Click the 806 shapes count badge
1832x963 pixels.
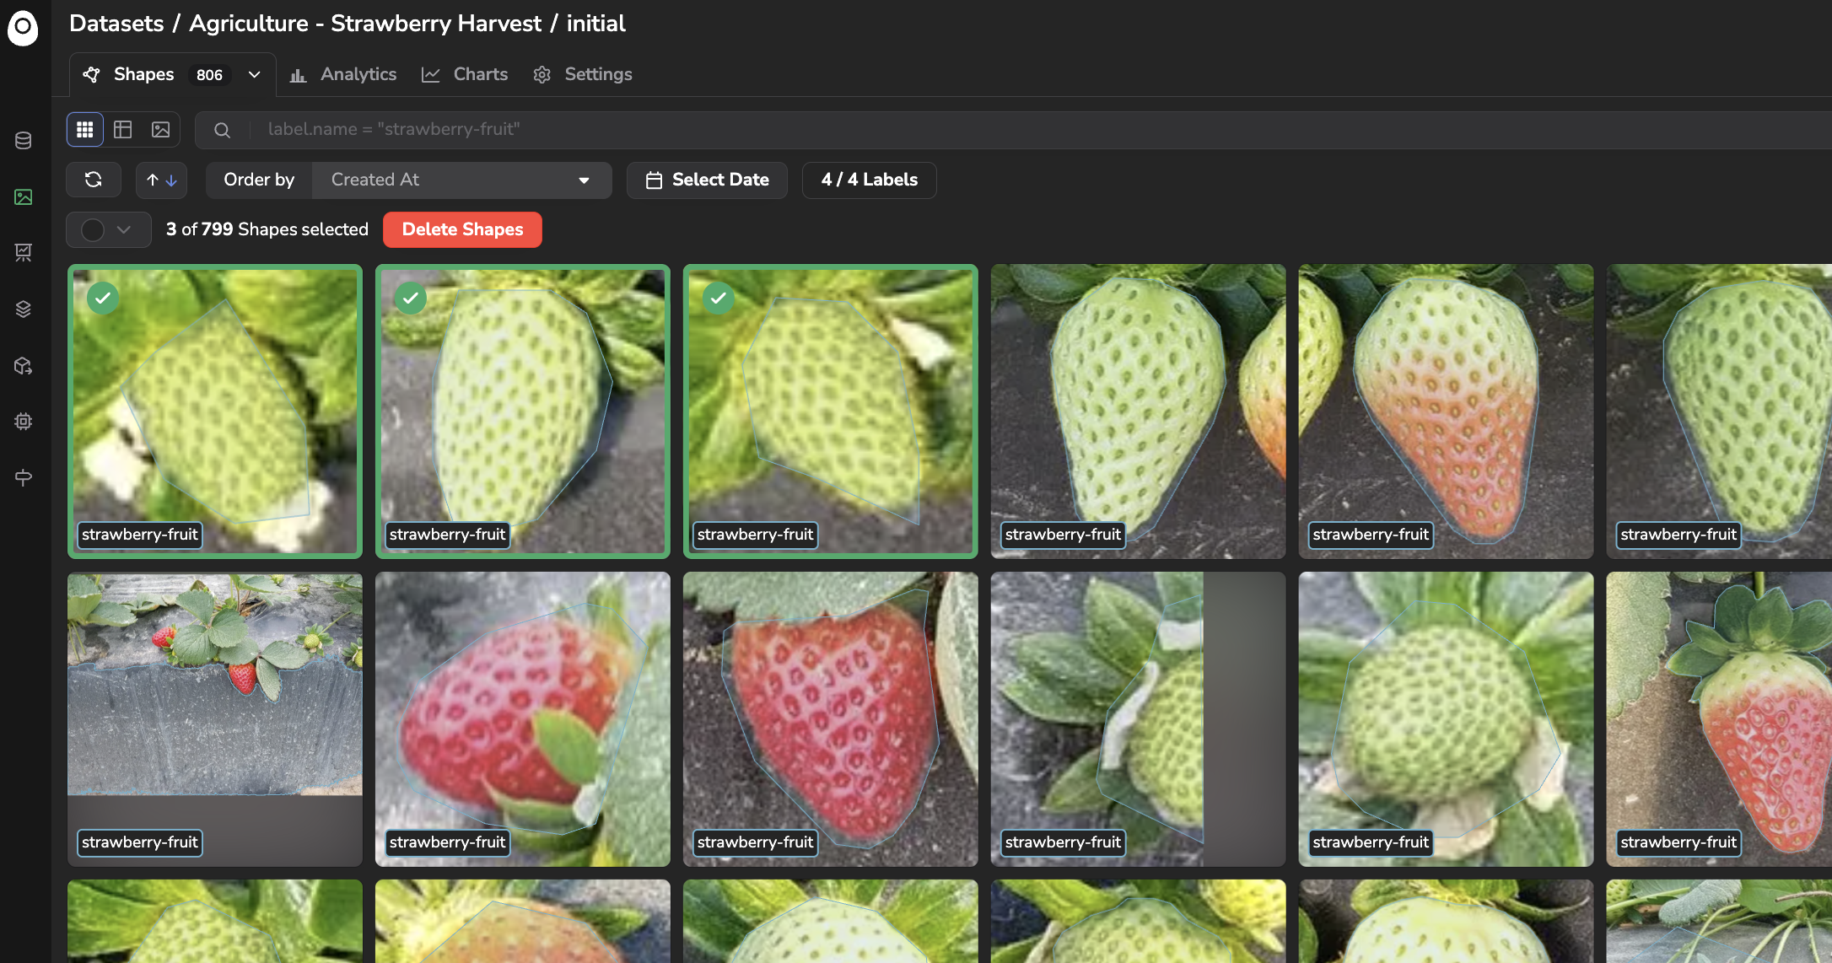coord(209,75)
